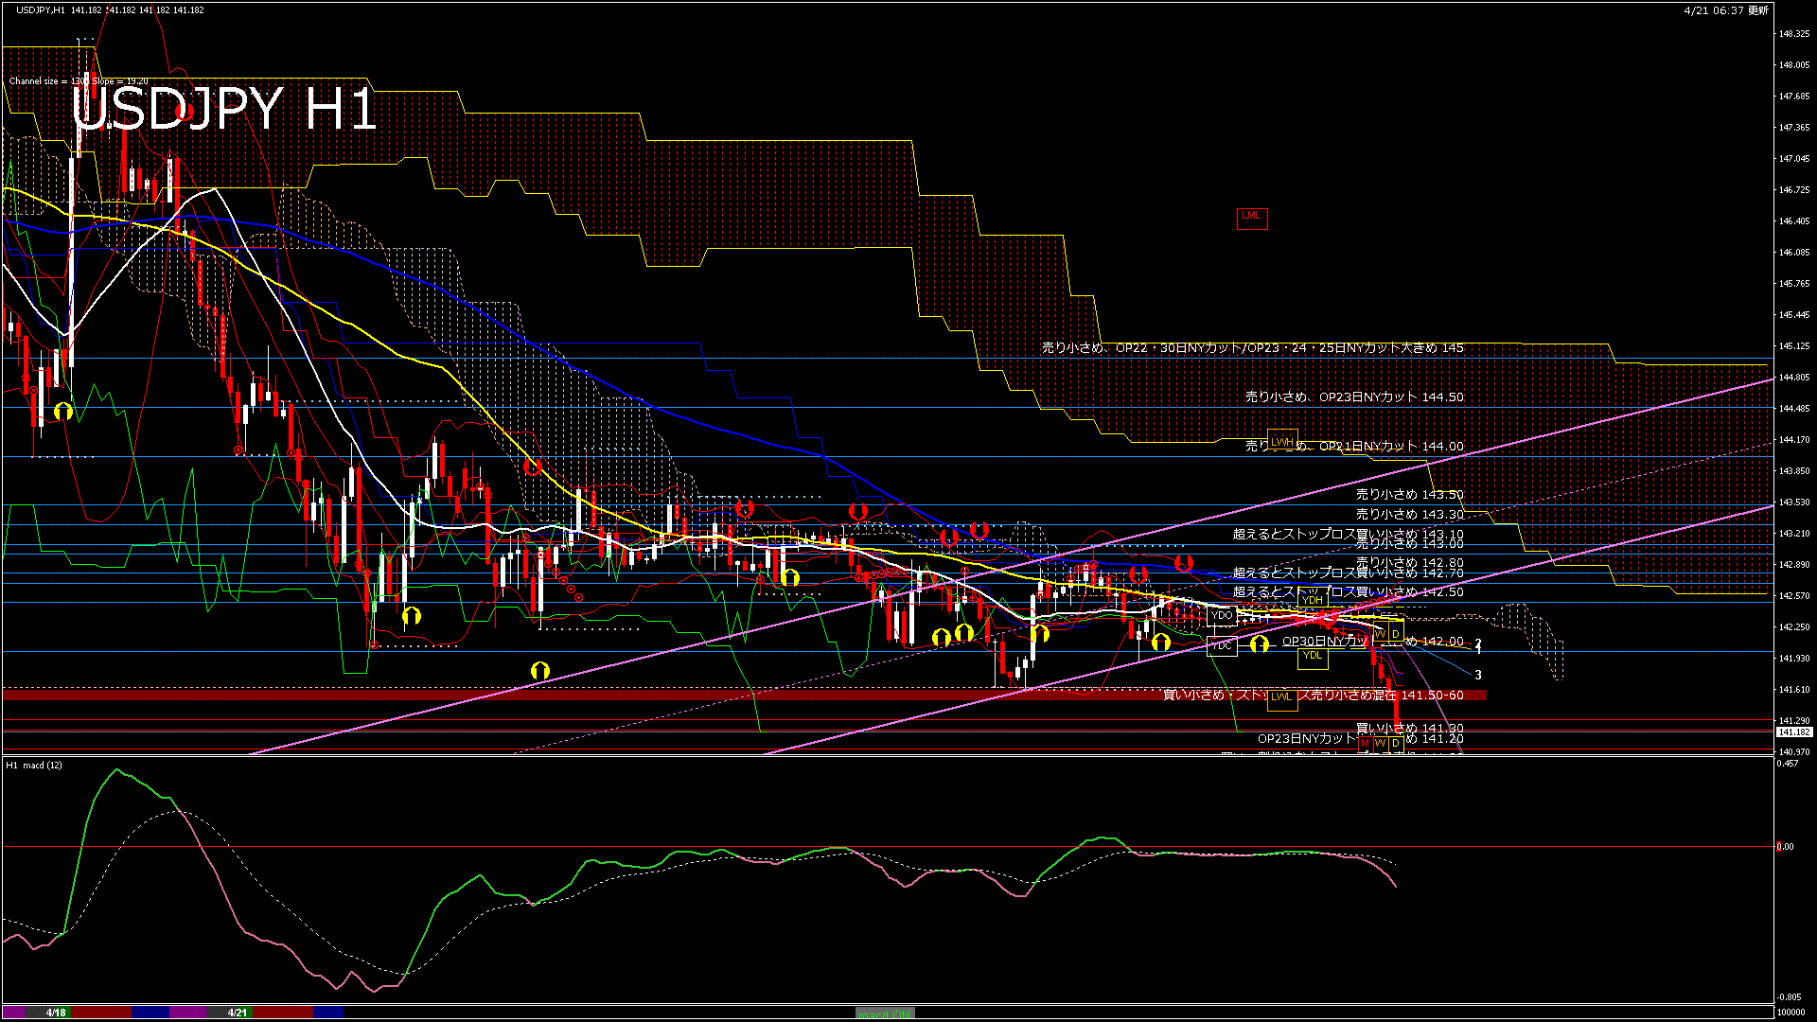The image size is (1817, 1022).
Task: Click the '売り小さめ 143.30' note
Action: 1410,515
